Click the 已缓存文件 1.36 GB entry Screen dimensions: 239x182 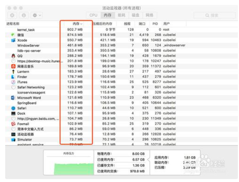pos(121,165)
